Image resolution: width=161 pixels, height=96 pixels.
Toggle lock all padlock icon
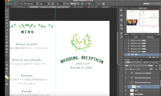(x=139, y=69)
